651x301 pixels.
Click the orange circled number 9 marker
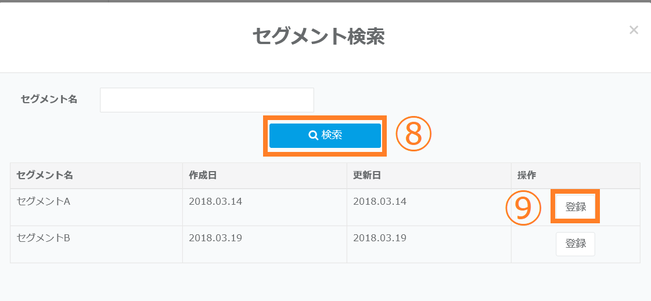(x=523, y=208)
